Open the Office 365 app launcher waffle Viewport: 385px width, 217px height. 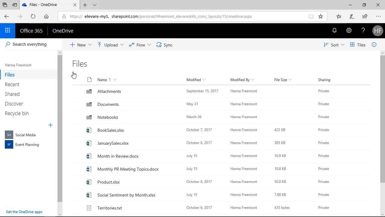point(8,31)
